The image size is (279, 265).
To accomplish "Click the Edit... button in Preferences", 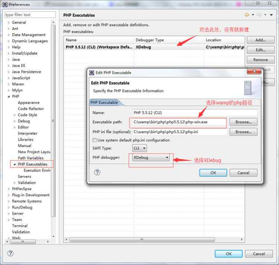I will pyautogui.click(x=261, y=50).
